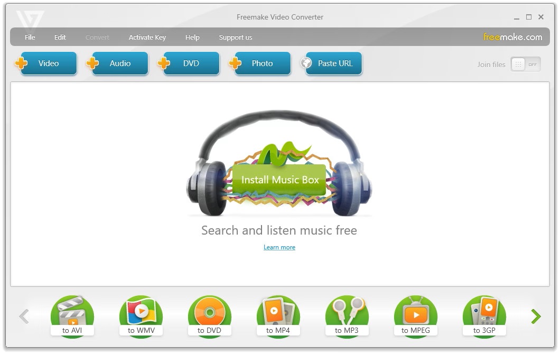Viewport: 560px width, 354px height.
Task: Maximize the Freemake Video Converter window
Action: [529, 17]
